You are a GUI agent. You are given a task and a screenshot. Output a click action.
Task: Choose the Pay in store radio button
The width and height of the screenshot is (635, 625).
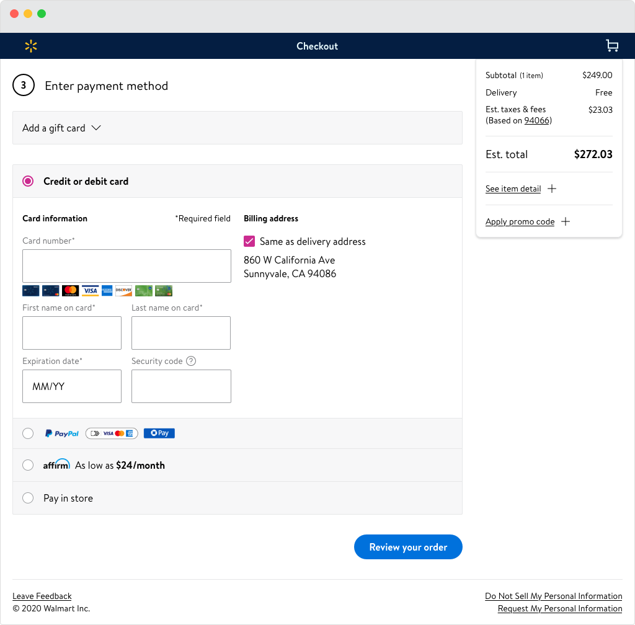pyautogui.click(x=28, y=498)
